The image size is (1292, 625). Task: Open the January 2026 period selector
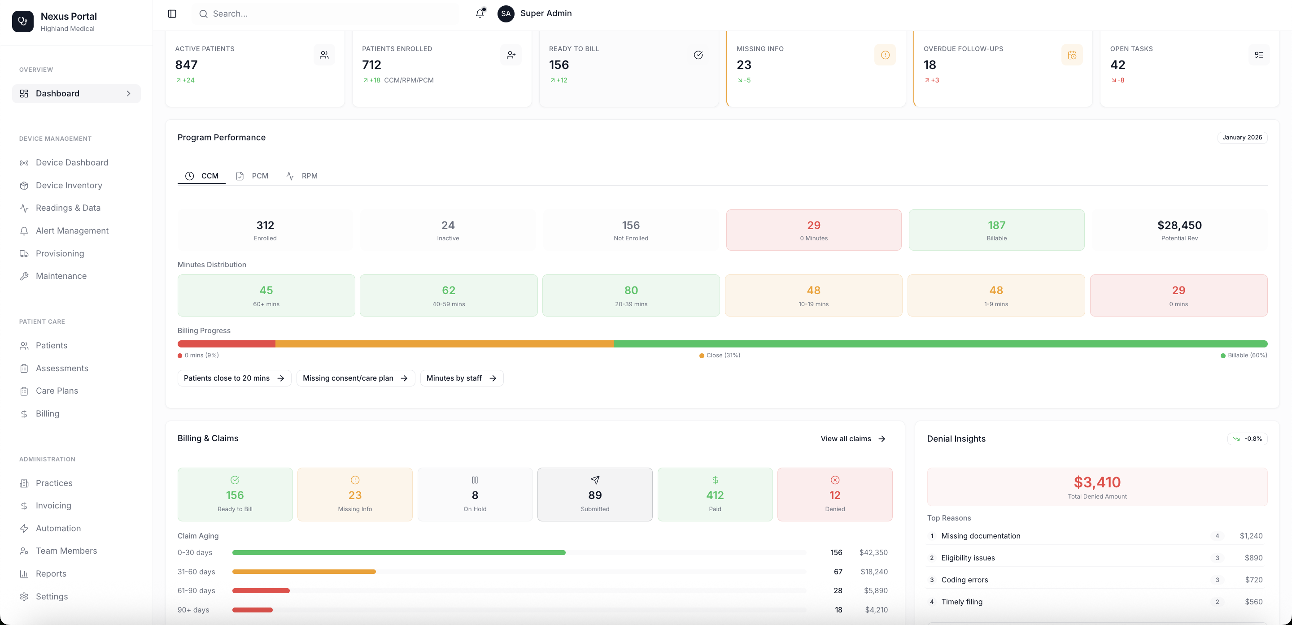pos(1241,137)
